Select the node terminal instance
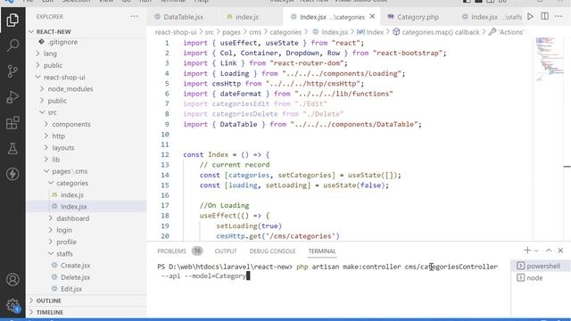Screen dimensions: 571x321 click(541, 277)
